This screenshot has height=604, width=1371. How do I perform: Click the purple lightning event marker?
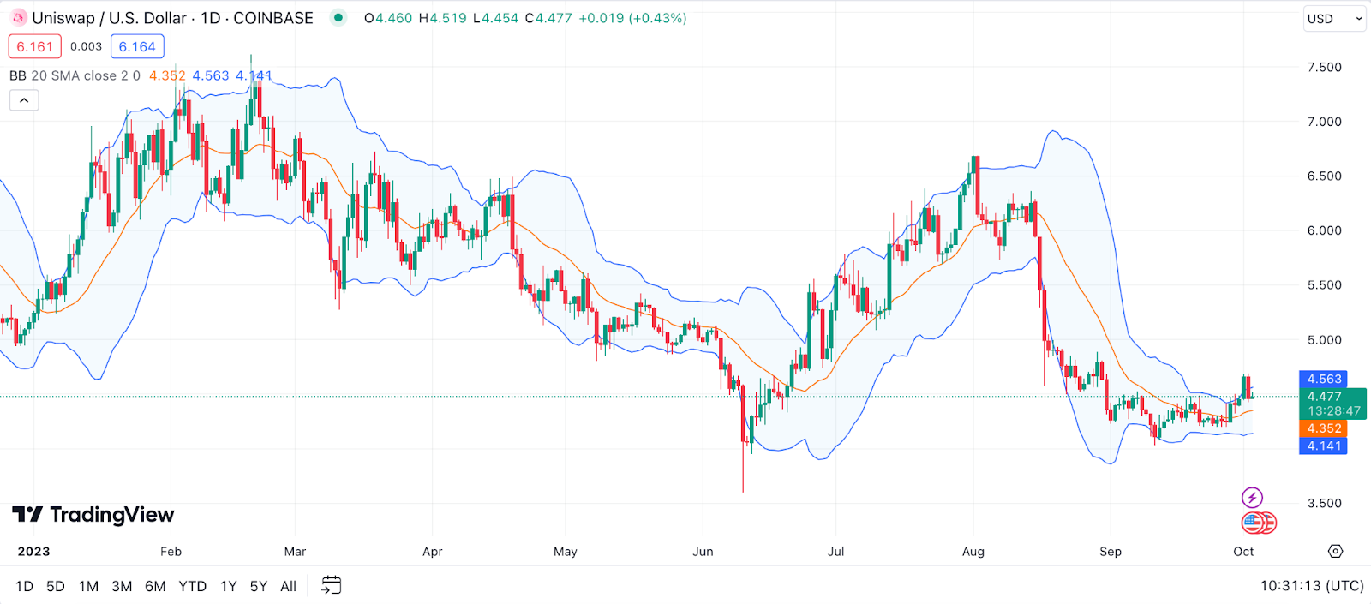[x=1252, y=498]
